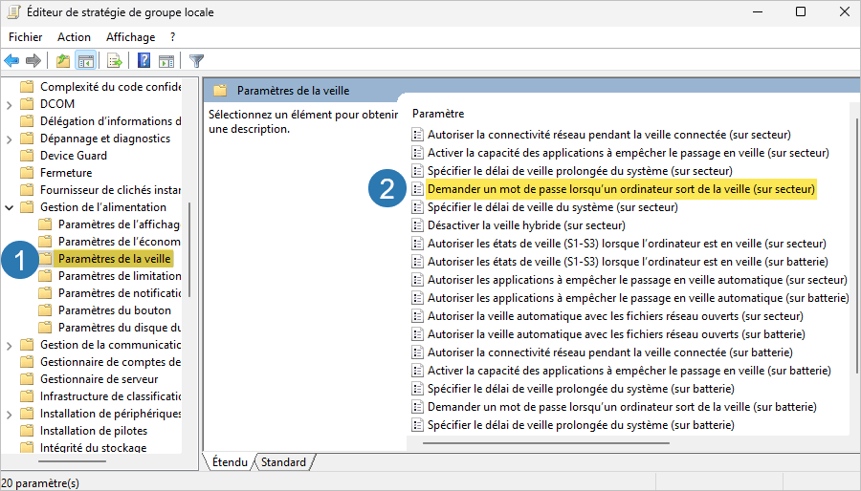Click the Filter funnel icon
This screenshot has height=491, width=861.
[x=196, y=61]
